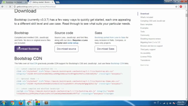Screen dimensions: 188x106
Task: Click the Download Bootstrap button
Action: click(28, 49)
